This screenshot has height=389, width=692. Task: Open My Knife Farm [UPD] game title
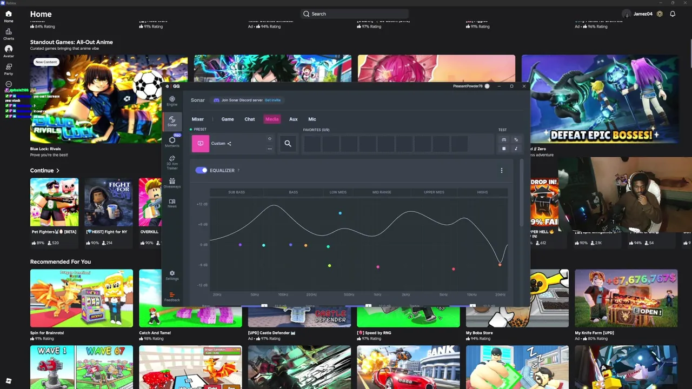594,333
